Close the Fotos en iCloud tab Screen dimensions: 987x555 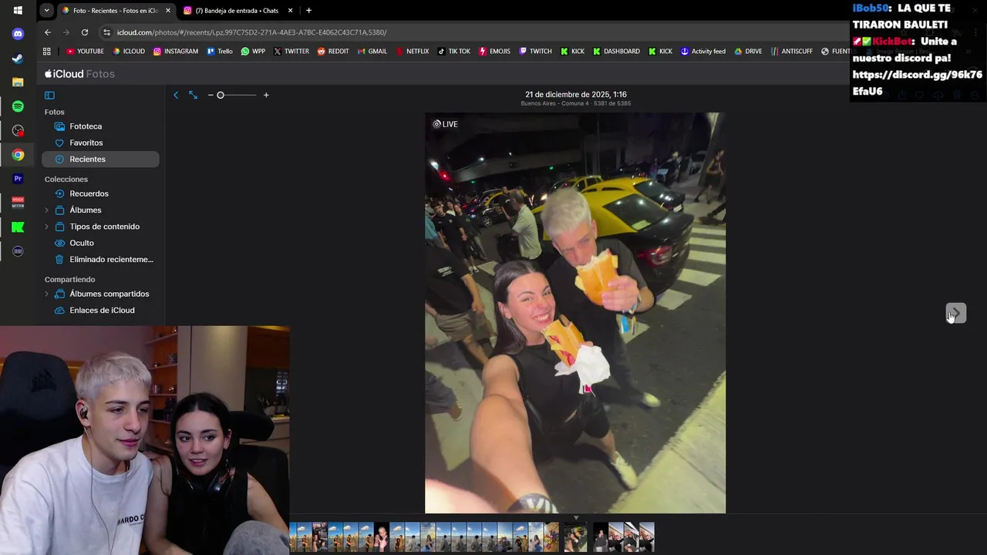tap(168, 11)
